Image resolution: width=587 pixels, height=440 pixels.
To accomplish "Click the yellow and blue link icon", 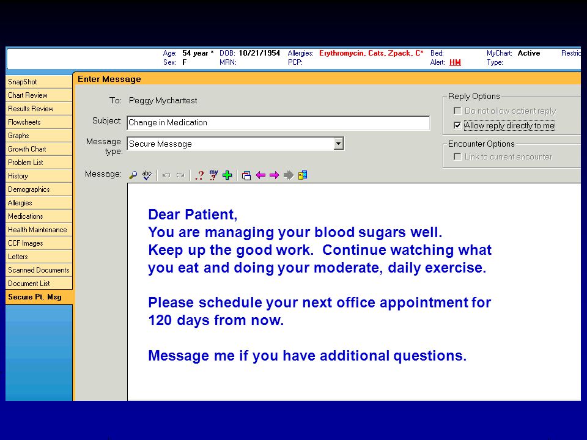I will [x=303, y=175].
